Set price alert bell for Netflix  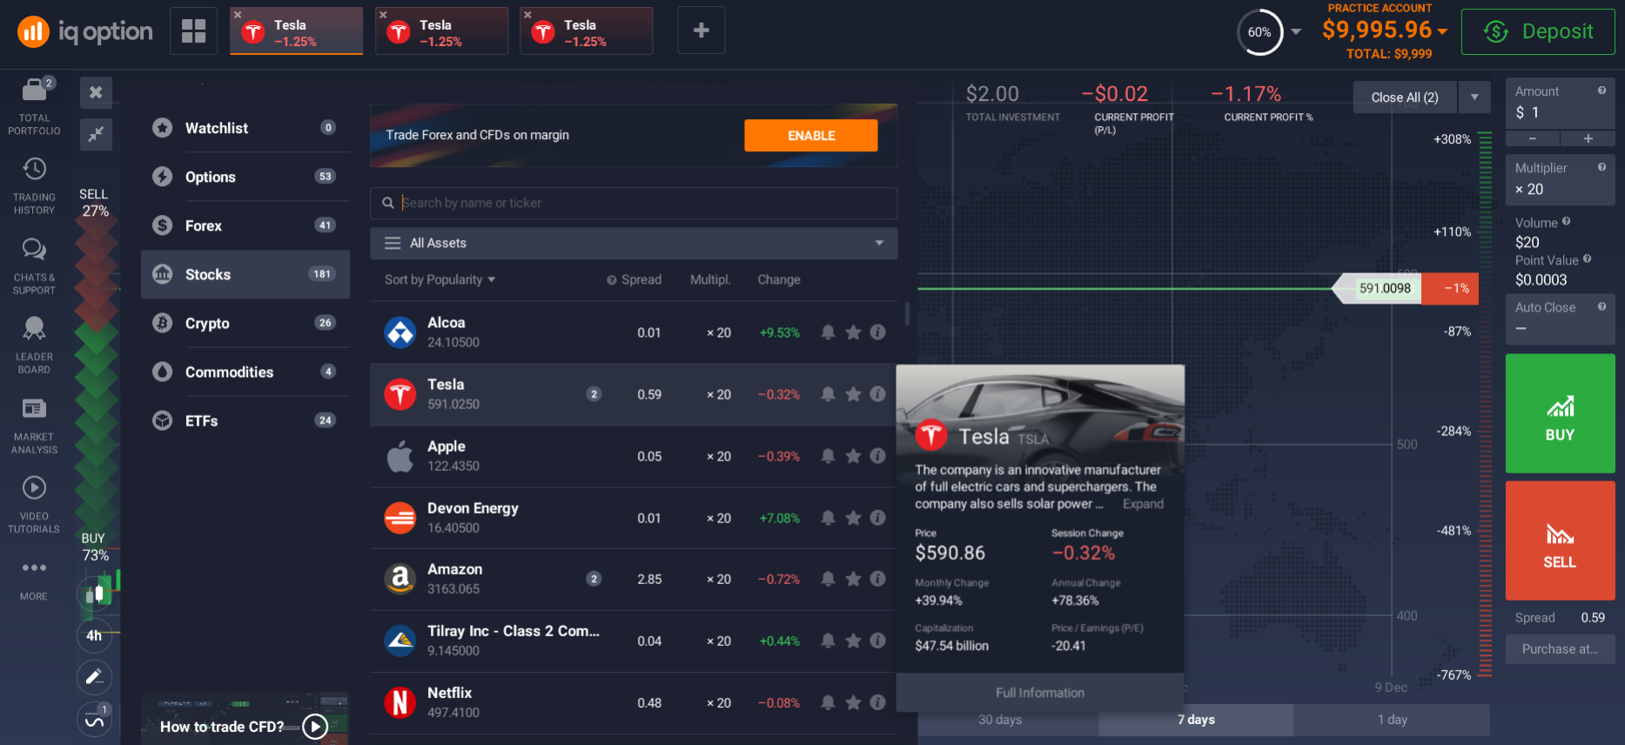pyautogui.click(x=829, y=702)
